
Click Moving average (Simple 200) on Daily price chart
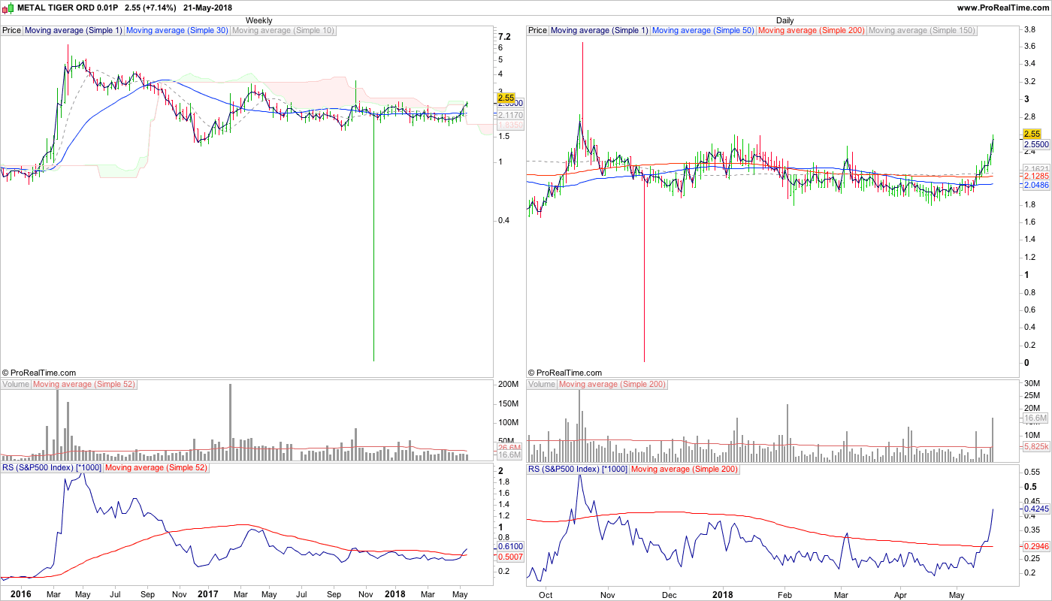(x=812, y=31)
